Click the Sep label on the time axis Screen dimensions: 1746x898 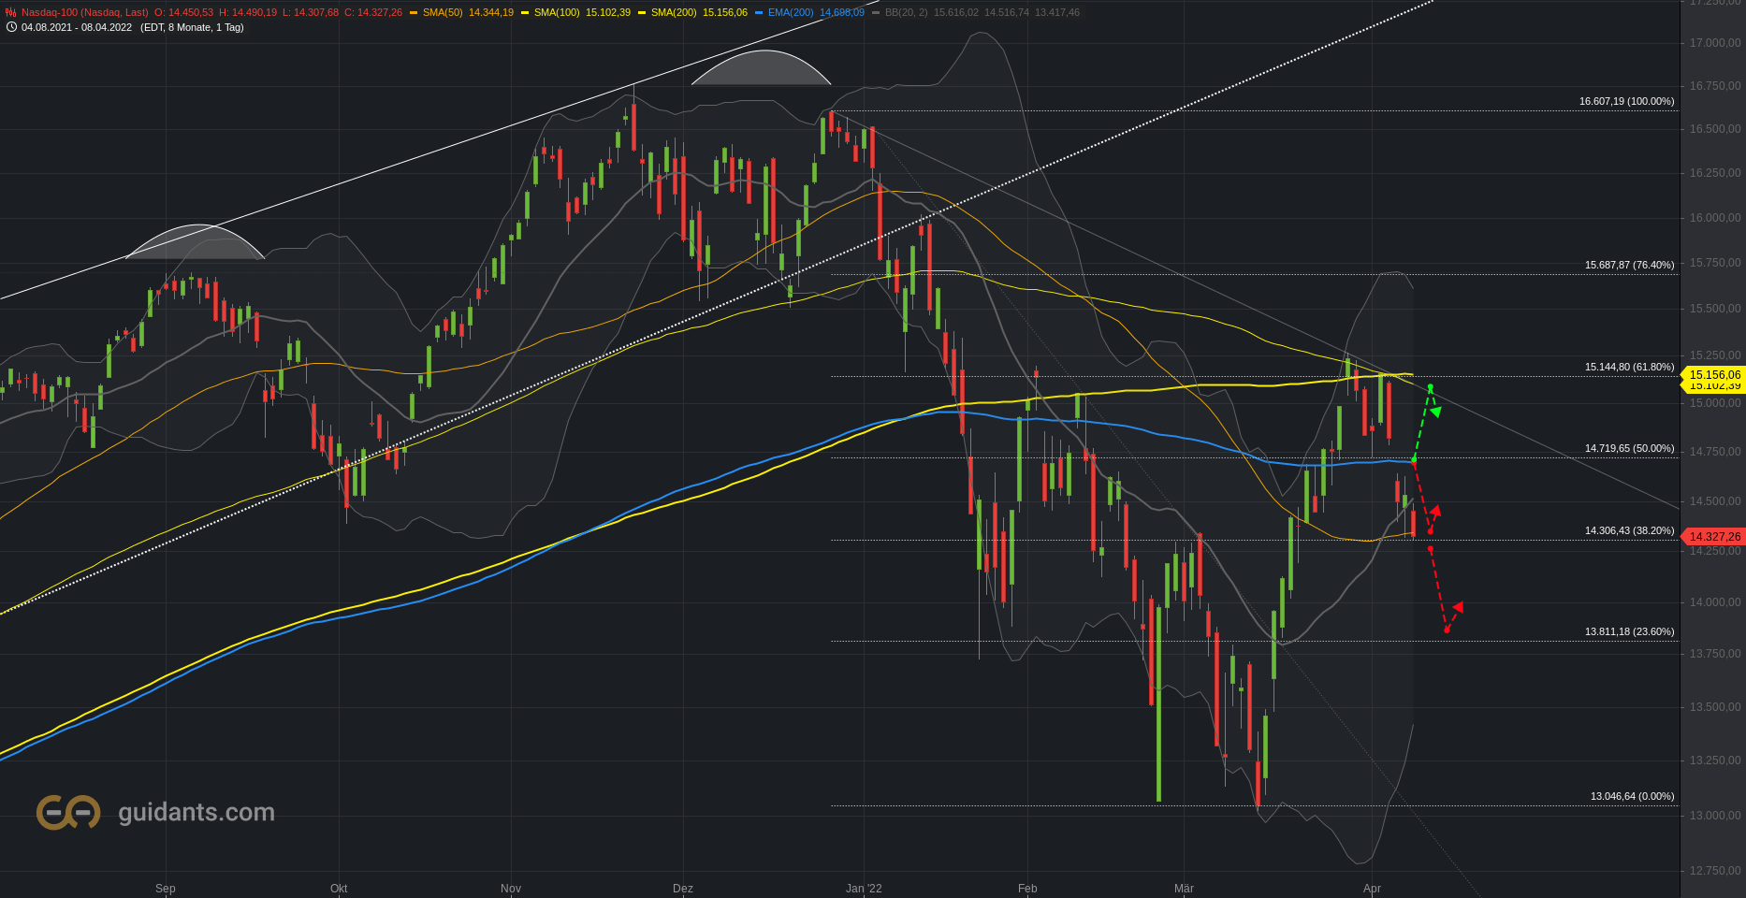tap(166, 889)
